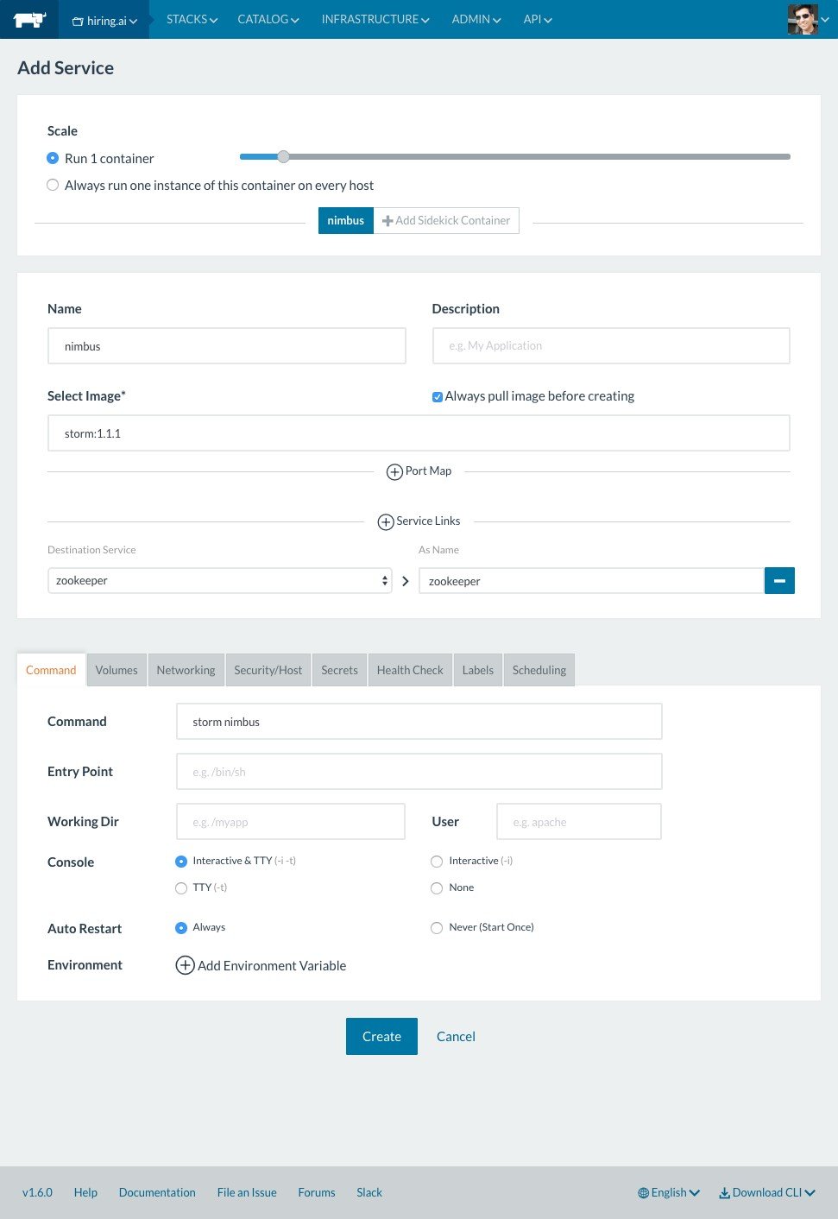Click the scale slider handle
The width and height of the screenshot is (838, 1219).
tap(283, 156)
